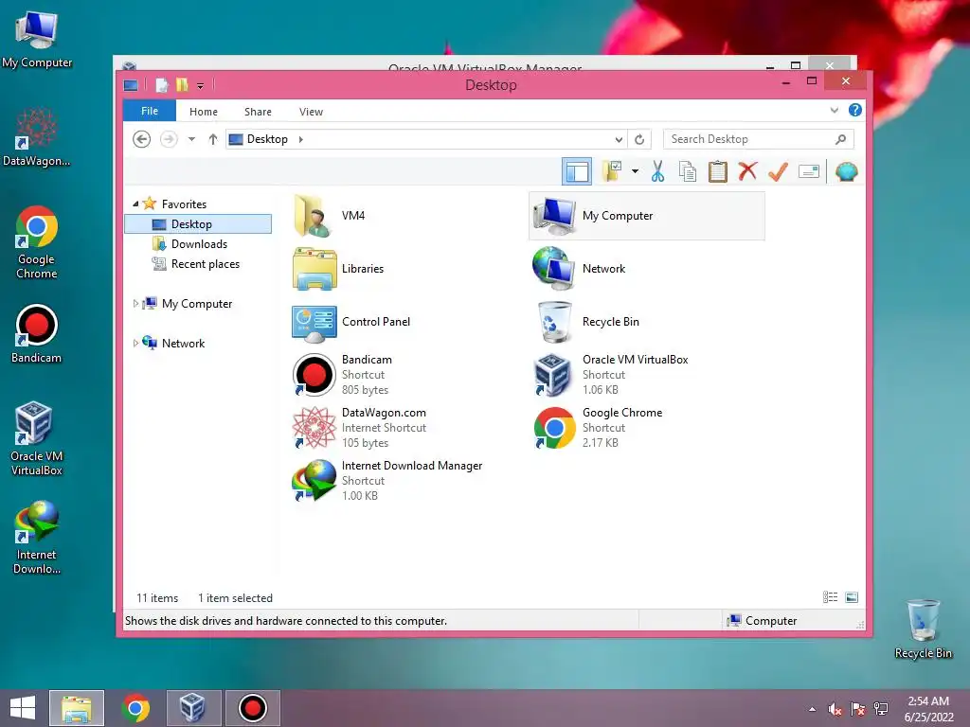Click the File Explorer taskbar button
The image size is (970, 727).
77,708
